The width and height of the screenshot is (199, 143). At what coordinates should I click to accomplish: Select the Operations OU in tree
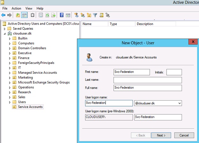click(x=26, y=87)
